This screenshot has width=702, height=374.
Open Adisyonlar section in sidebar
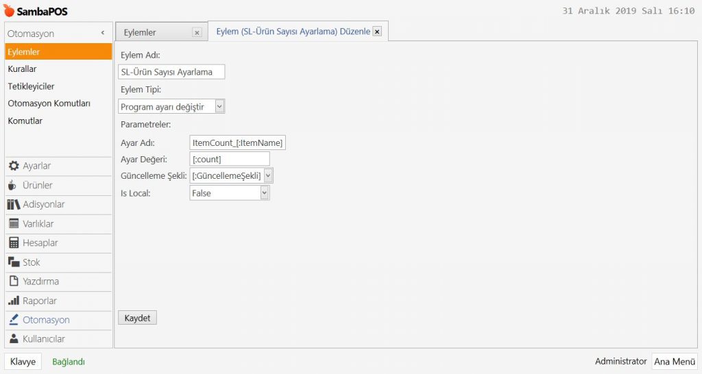43,204
